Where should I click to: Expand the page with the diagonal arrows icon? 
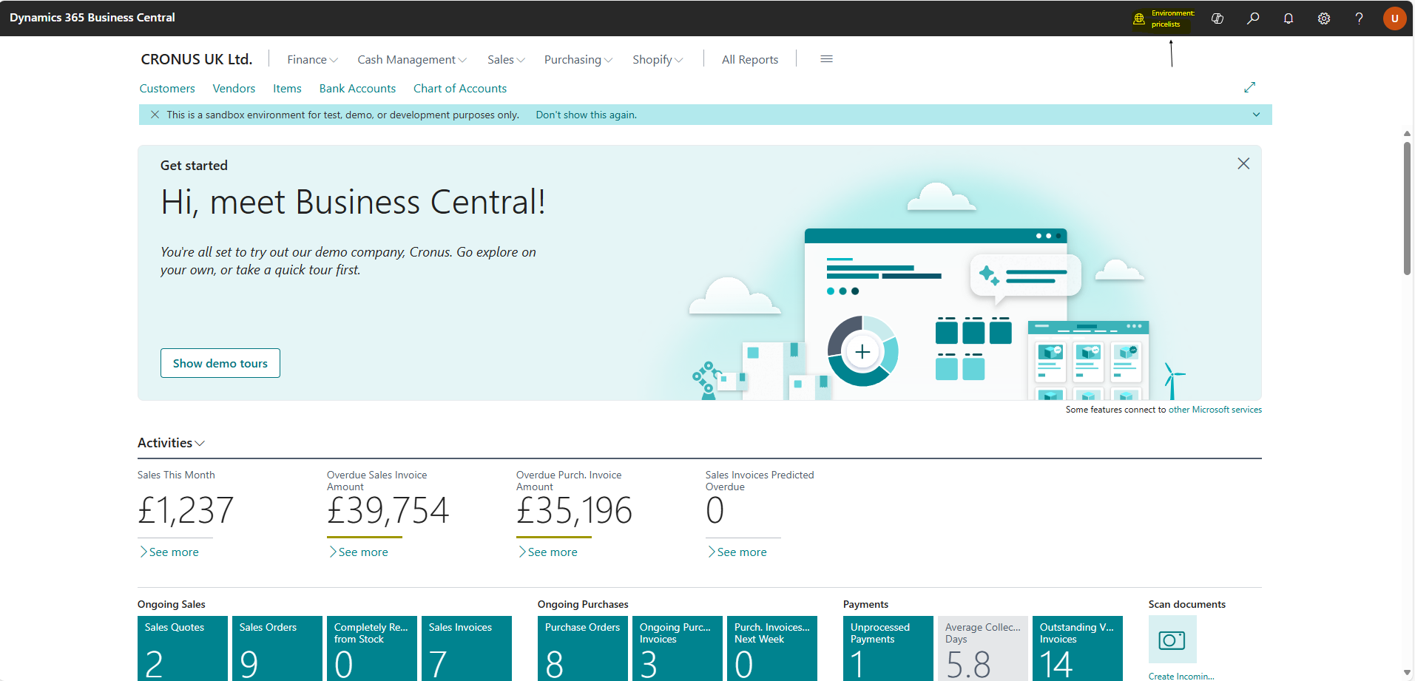(x=1249, y=87)
